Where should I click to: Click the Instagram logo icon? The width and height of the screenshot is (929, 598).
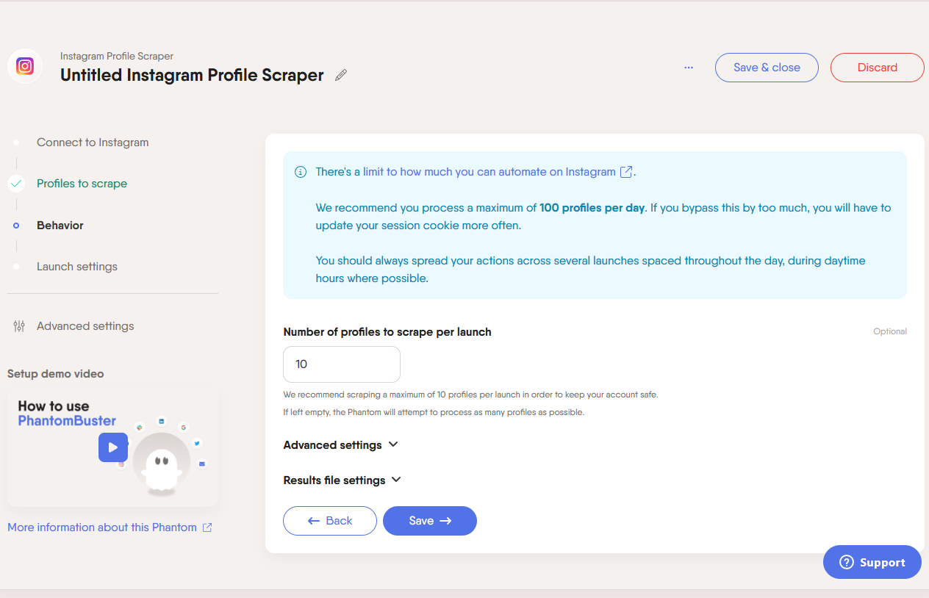pyautogui.click(x=25, y=67)
